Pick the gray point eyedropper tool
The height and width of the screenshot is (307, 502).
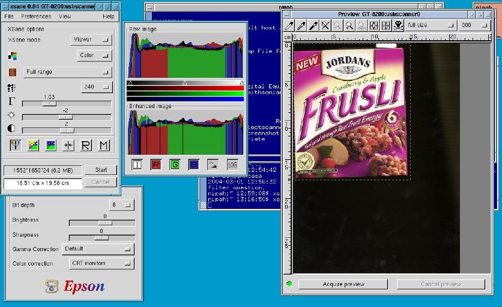301,25
